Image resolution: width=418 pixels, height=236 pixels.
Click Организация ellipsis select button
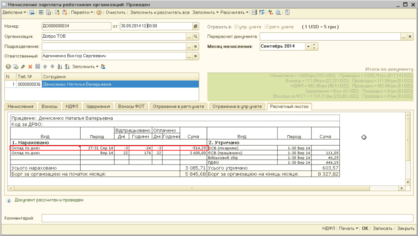pos(189,37)
